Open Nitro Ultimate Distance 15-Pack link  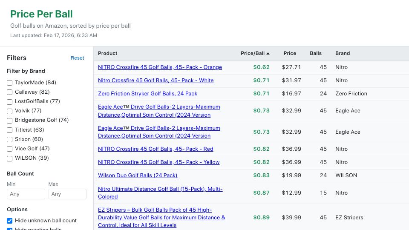point(160,193)
